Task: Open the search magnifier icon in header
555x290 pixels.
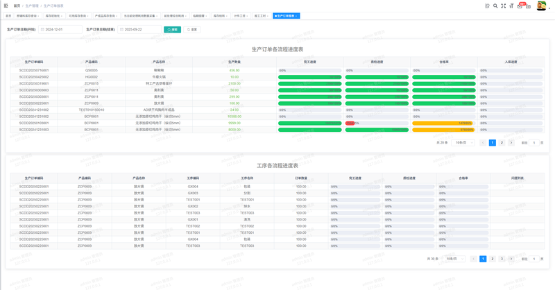Action: [495, 6]
